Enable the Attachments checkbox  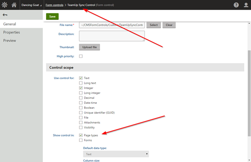tap(81, 123)
